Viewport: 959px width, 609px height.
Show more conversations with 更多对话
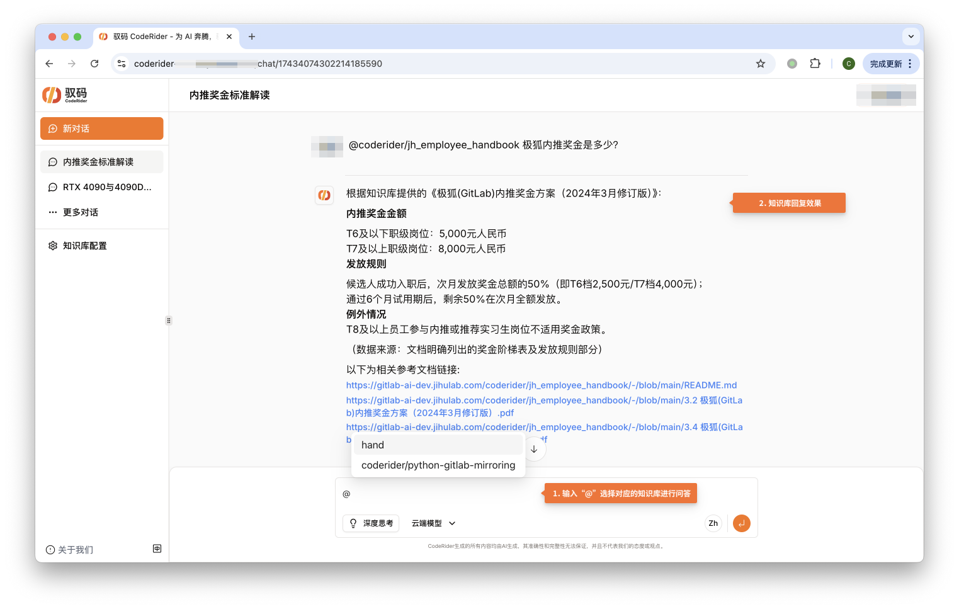101,212
